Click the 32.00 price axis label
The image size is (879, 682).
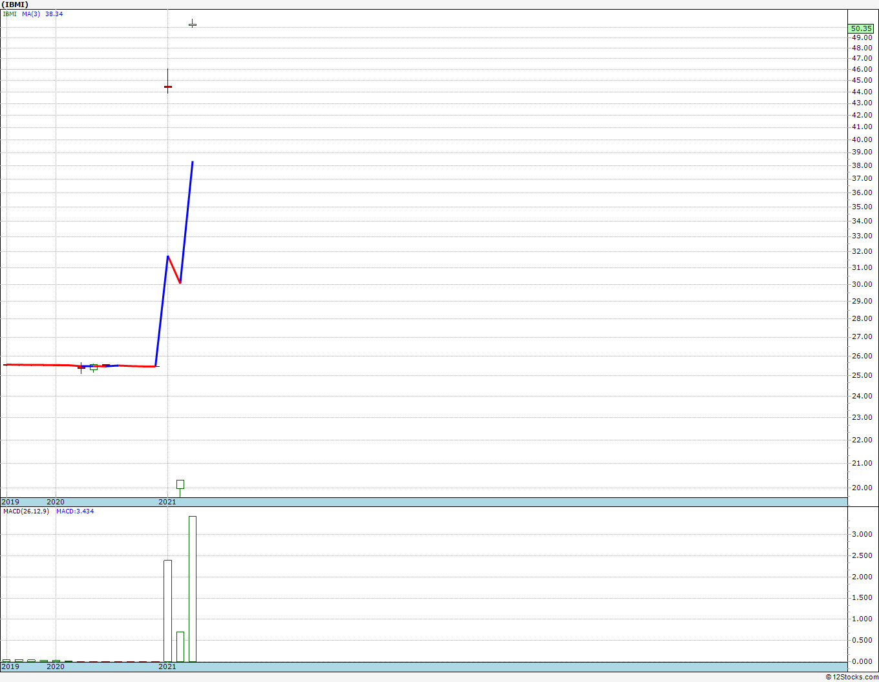point(862,252)
